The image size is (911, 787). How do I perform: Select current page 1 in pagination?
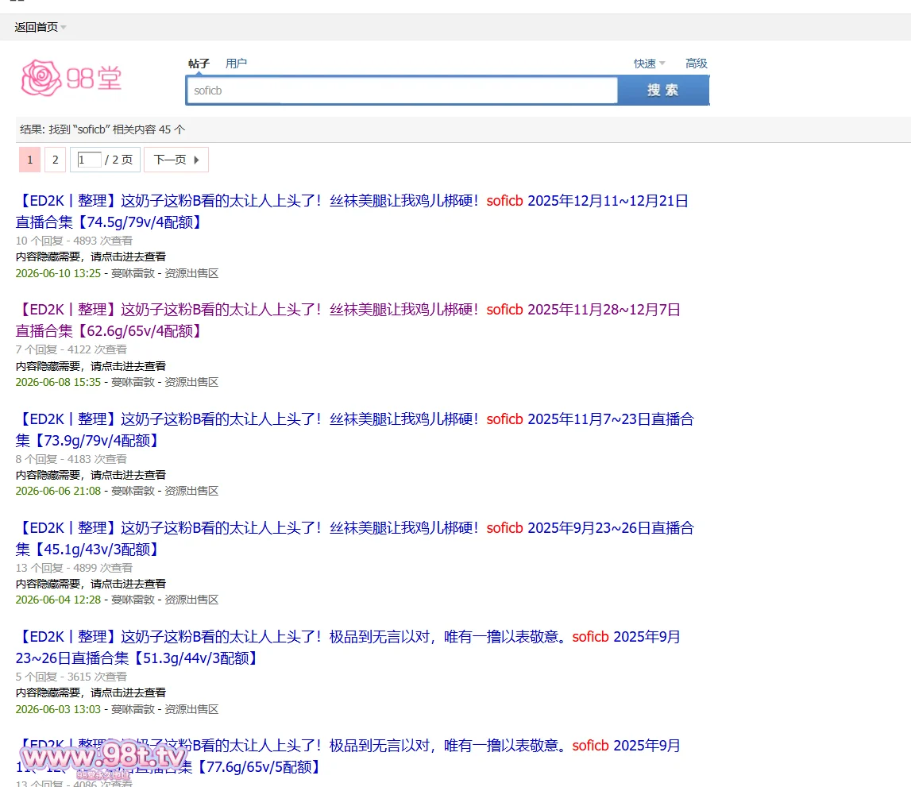coord(29,160)
